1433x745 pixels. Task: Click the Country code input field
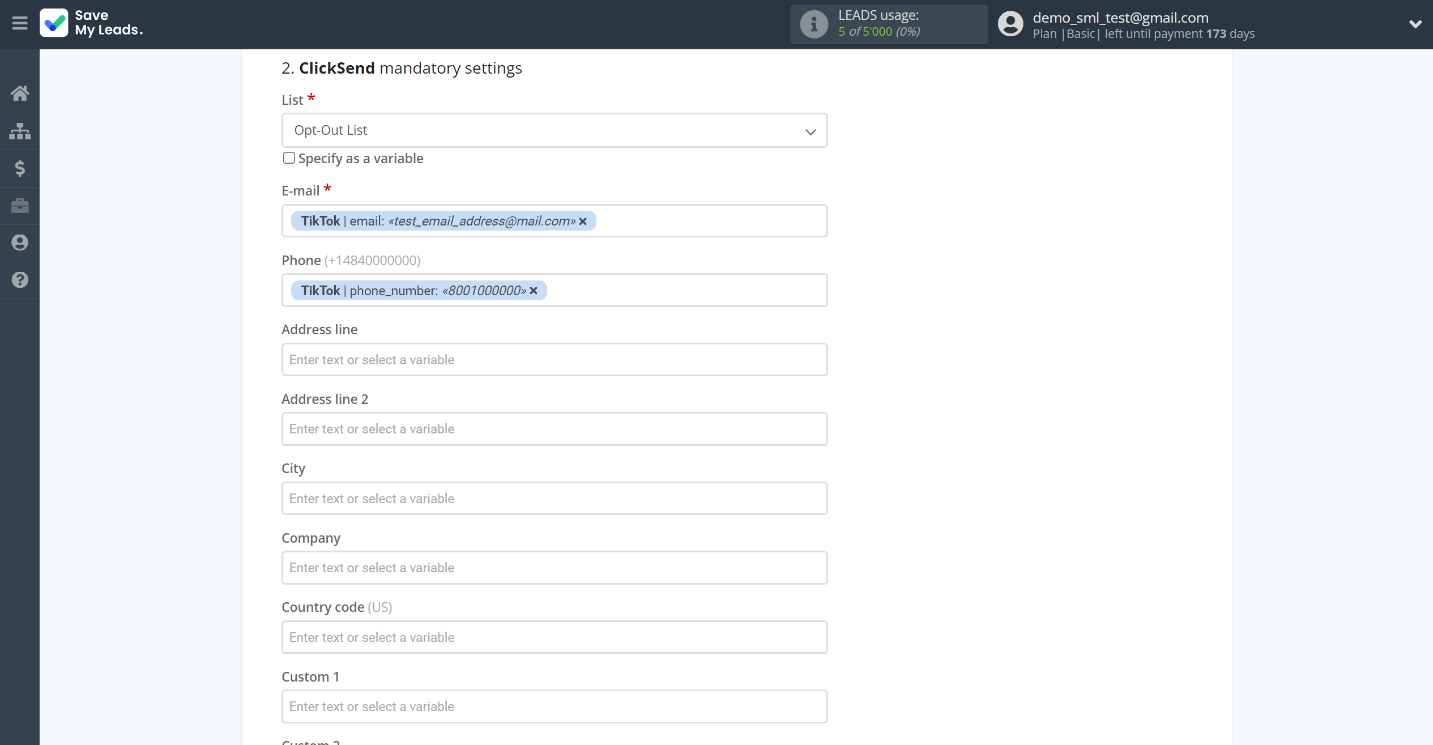pos(555,637)
